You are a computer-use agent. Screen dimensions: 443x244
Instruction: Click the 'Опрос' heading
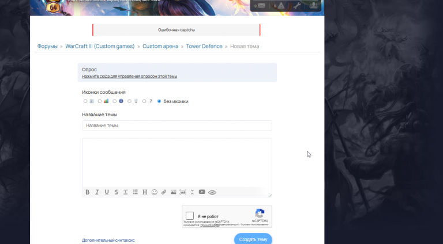89,69
